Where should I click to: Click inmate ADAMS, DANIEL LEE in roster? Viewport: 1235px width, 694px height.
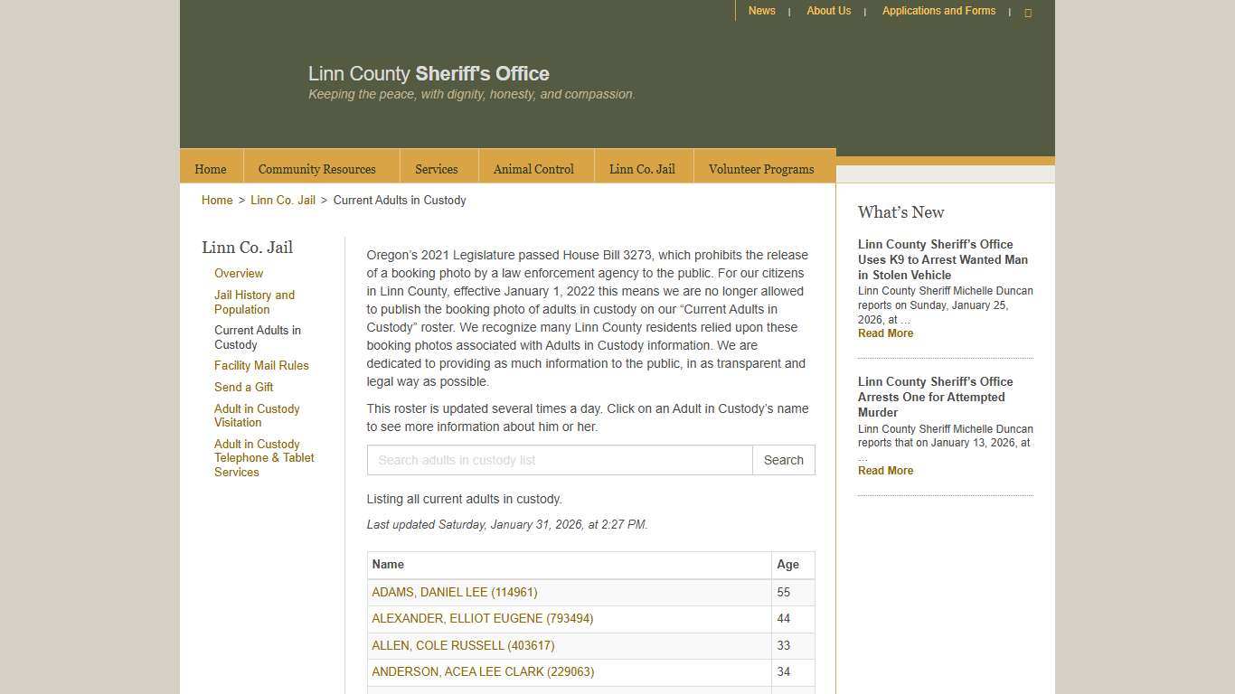[x=454, y=592]
